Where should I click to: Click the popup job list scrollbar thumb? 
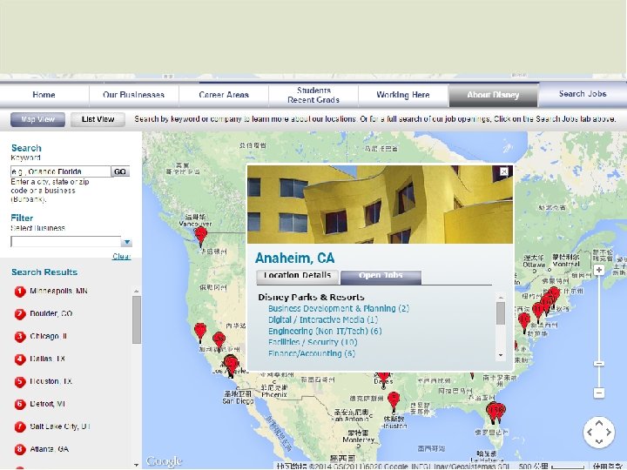click(x=500, y=313)
